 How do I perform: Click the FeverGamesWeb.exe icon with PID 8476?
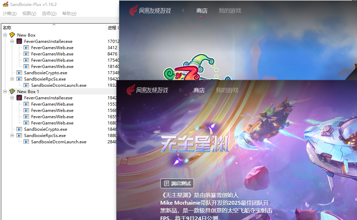pos(26,54)
